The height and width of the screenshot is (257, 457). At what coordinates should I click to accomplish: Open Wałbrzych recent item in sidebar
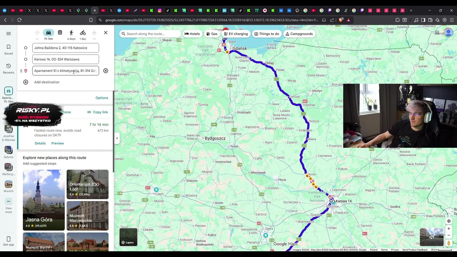9,170
